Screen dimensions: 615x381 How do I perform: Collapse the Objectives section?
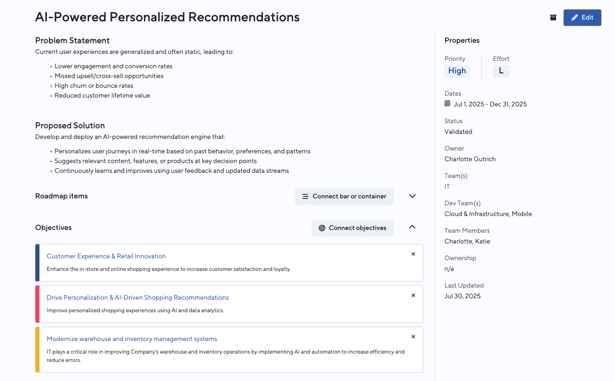[x=412, y=227]
